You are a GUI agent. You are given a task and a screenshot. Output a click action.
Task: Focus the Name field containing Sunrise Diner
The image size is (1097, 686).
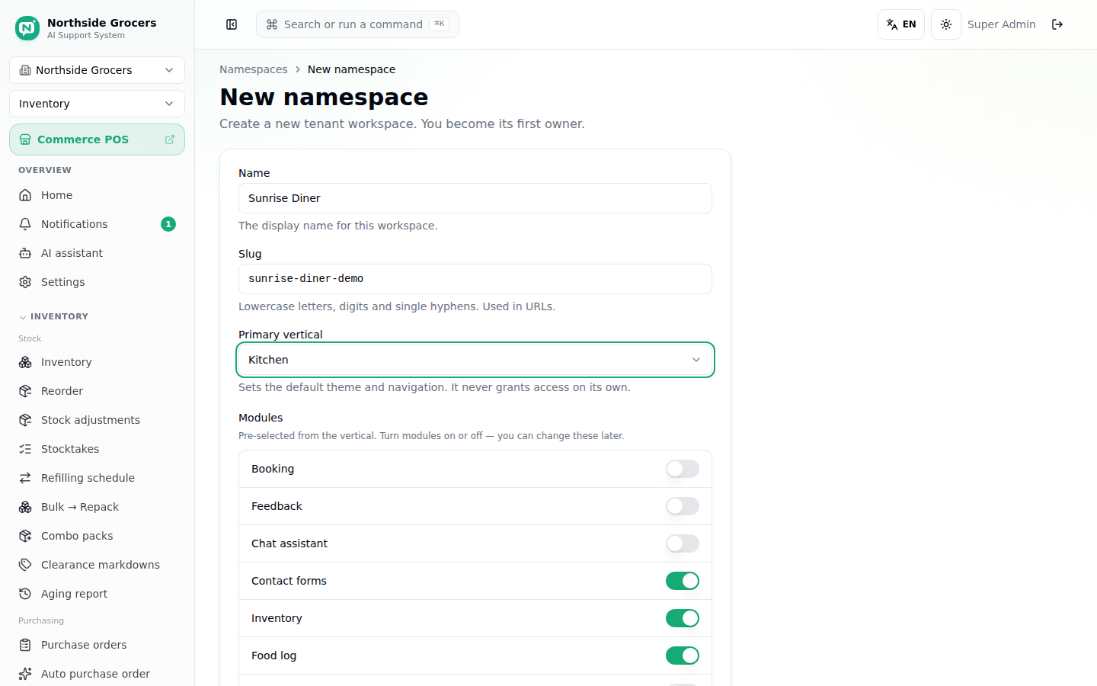(x=475, y=198)
